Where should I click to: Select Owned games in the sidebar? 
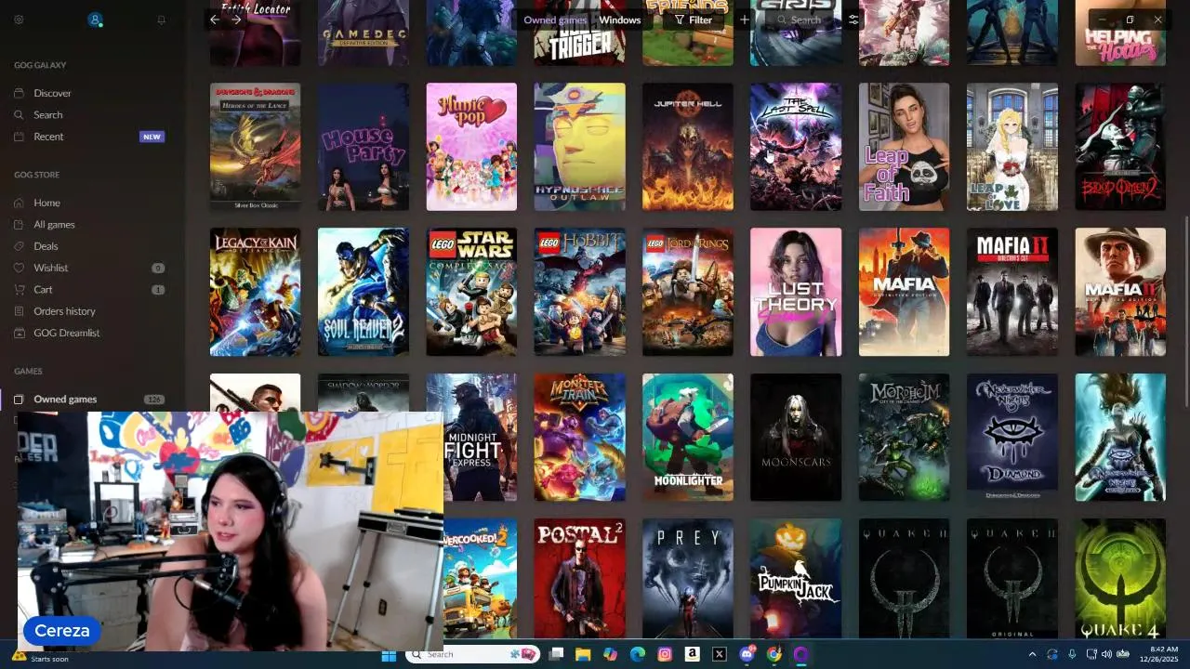[65, 400]
